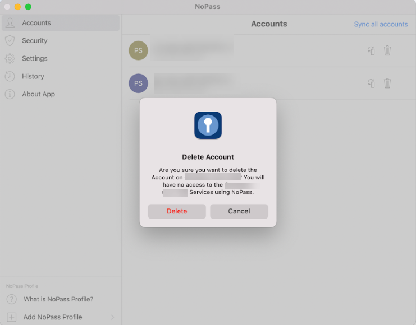
Task: Click the yellow minimize window button
Action: point(17,7)
